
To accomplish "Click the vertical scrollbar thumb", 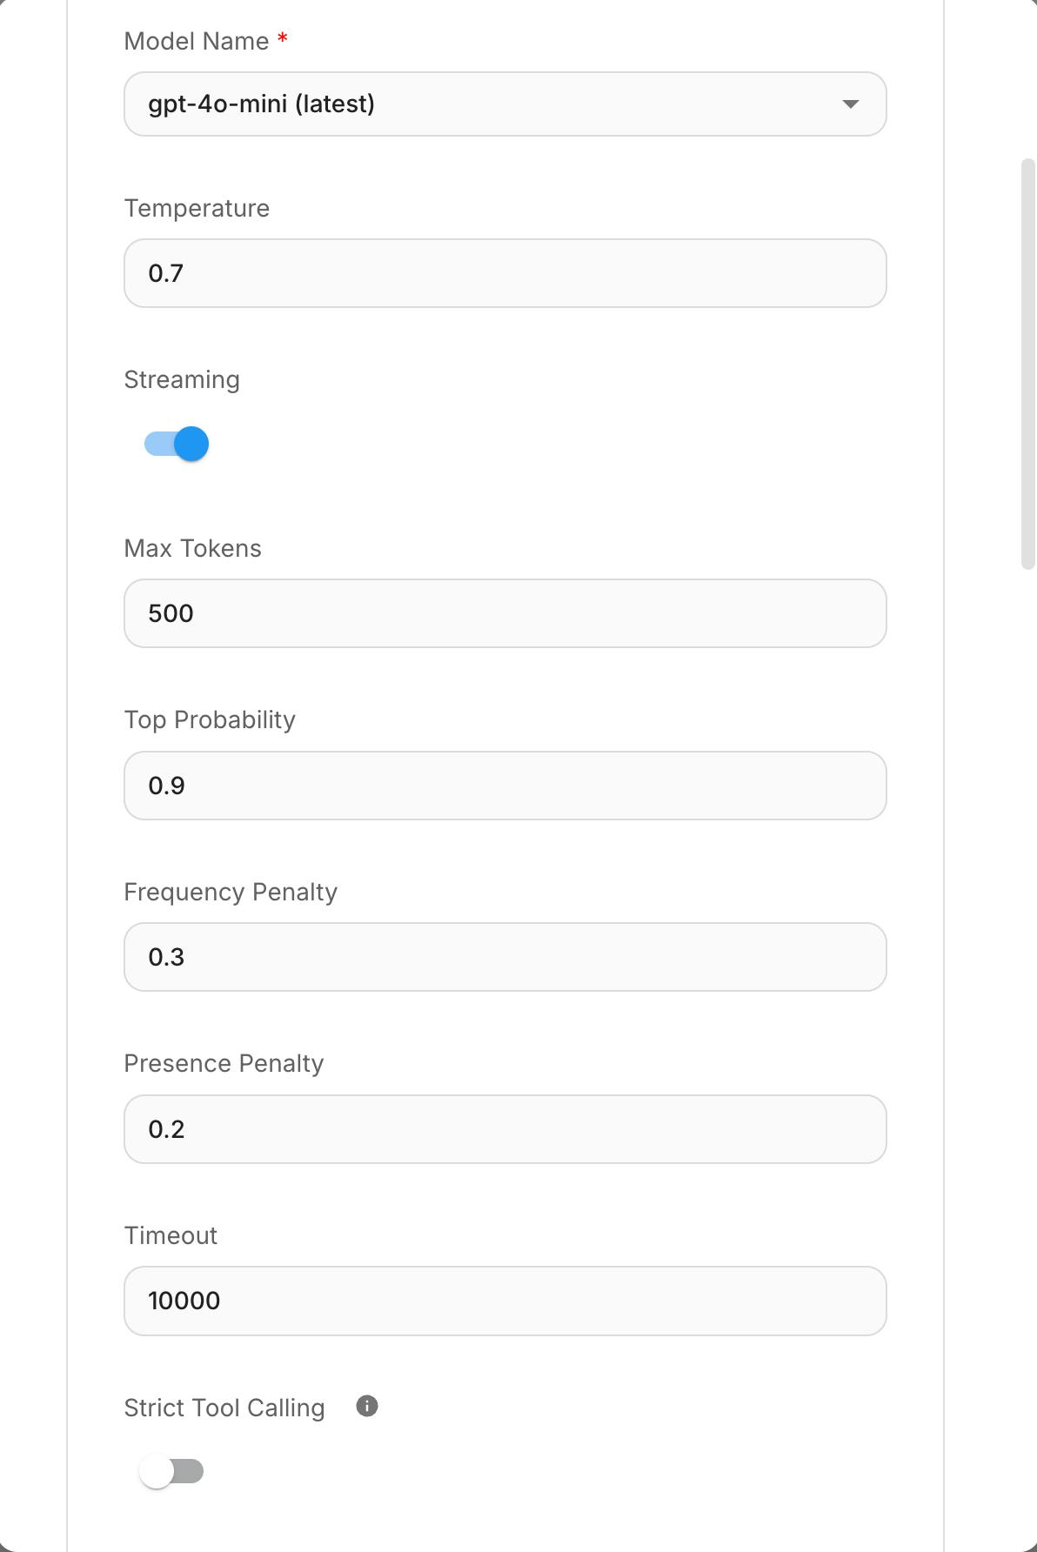I will tap(1027, 364).
